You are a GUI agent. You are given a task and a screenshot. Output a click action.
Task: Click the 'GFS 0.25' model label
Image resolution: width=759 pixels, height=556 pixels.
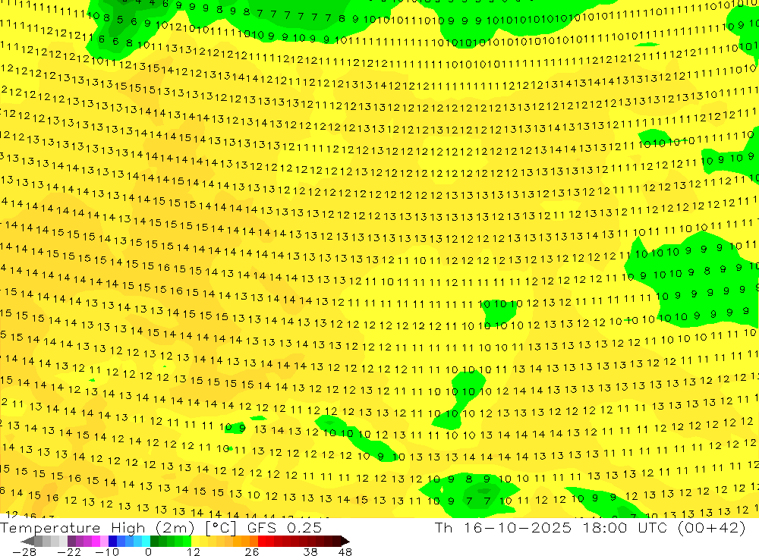[285, 528]
